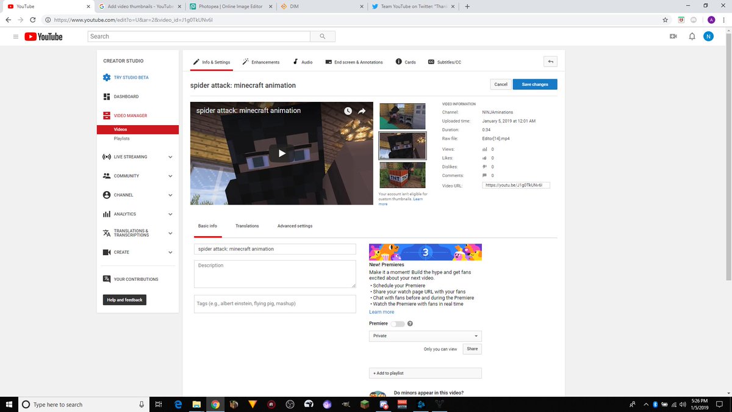Screen dimensions: 732x412
Task: Open the Subtitles/CC tab
Action: (x=444, y=62)
